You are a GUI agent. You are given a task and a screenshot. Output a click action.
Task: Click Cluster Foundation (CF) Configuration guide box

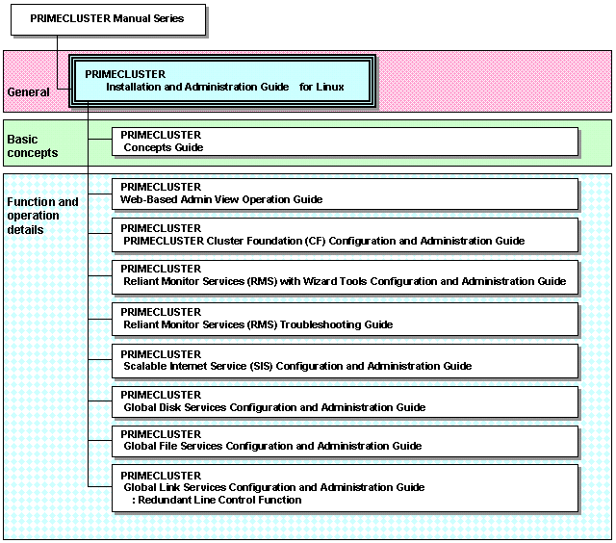point(345,235)
